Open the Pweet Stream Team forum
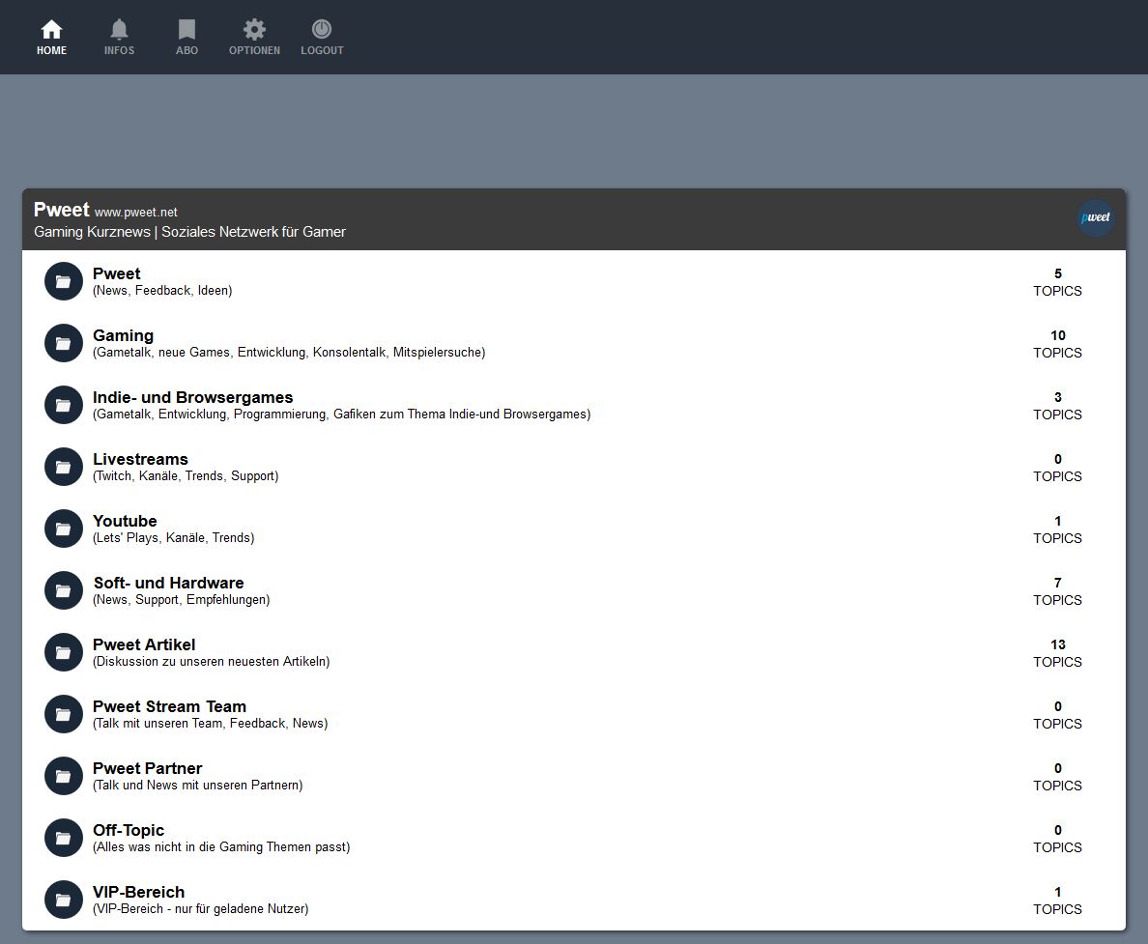This screenshot has height=944, width=1148. pyautogui.click(x=169, y=706)
